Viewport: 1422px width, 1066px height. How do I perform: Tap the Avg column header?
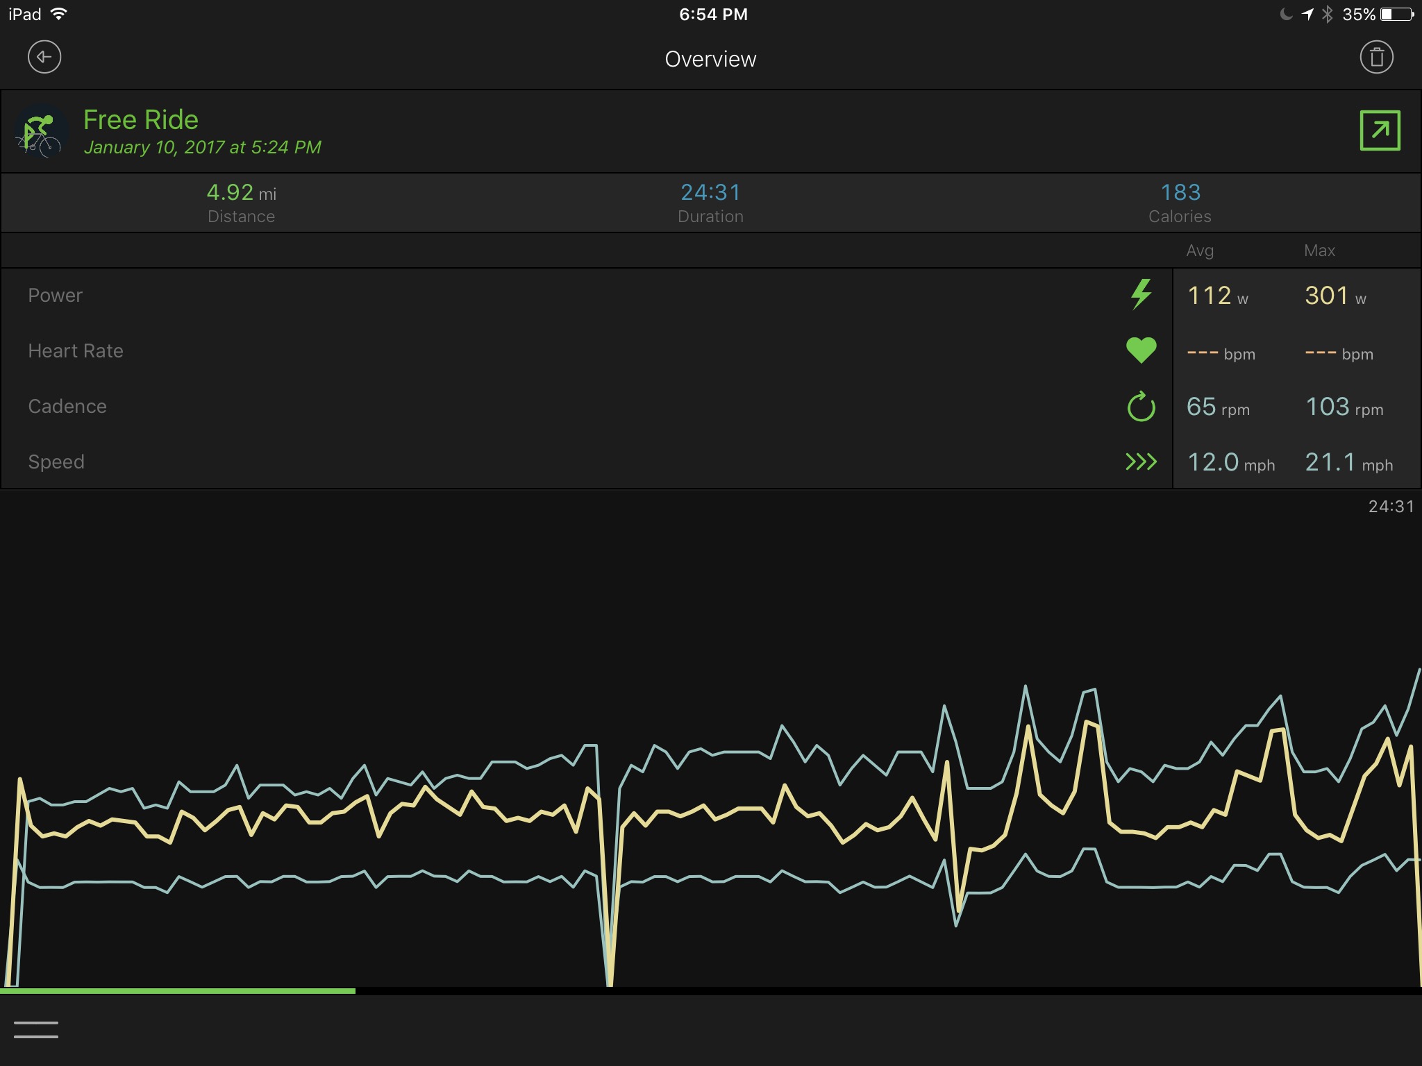click(x=1200, y=251)
